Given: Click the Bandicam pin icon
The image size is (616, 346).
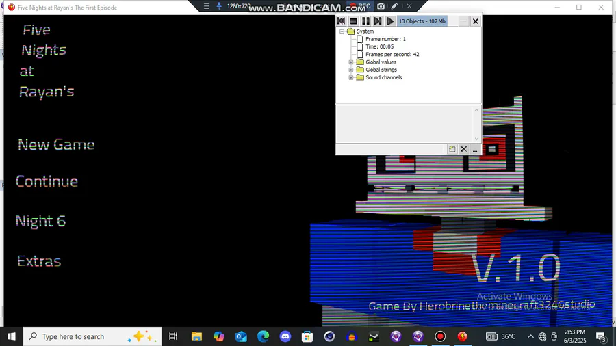Looking at the screenshot, I should [x=219, y=6].
